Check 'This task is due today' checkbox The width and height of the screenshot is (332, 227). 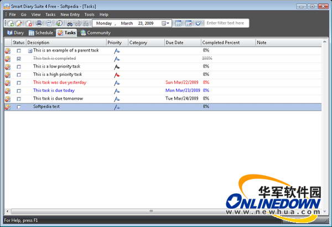coord(19,91)
